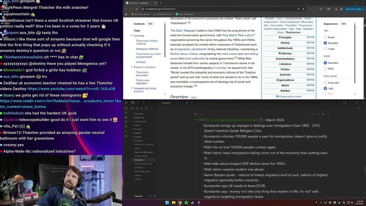Toggle the Obsidian right sidebar icon
The image size is (366, 206).
click(345, 102)
